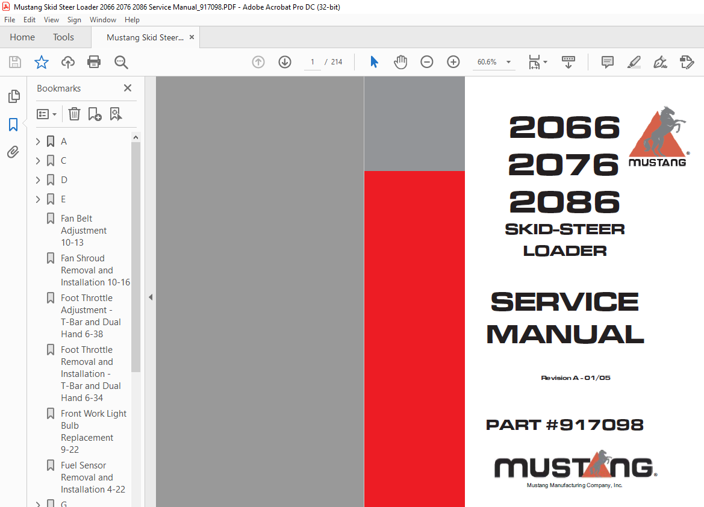The width and height of the screenshot is (704, 507).
Task: Open the Find text magnifier tool
Action: tap(121, 62)
